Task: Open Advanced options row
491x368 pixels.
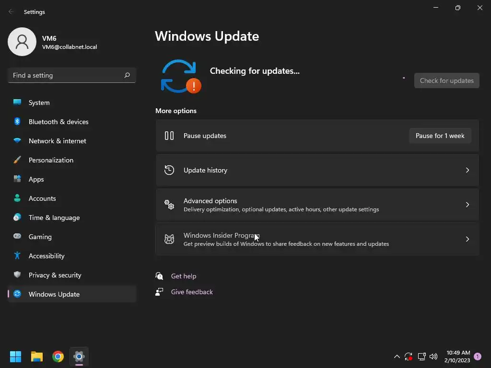Action: pyautogui.click(x=317, y=204)
